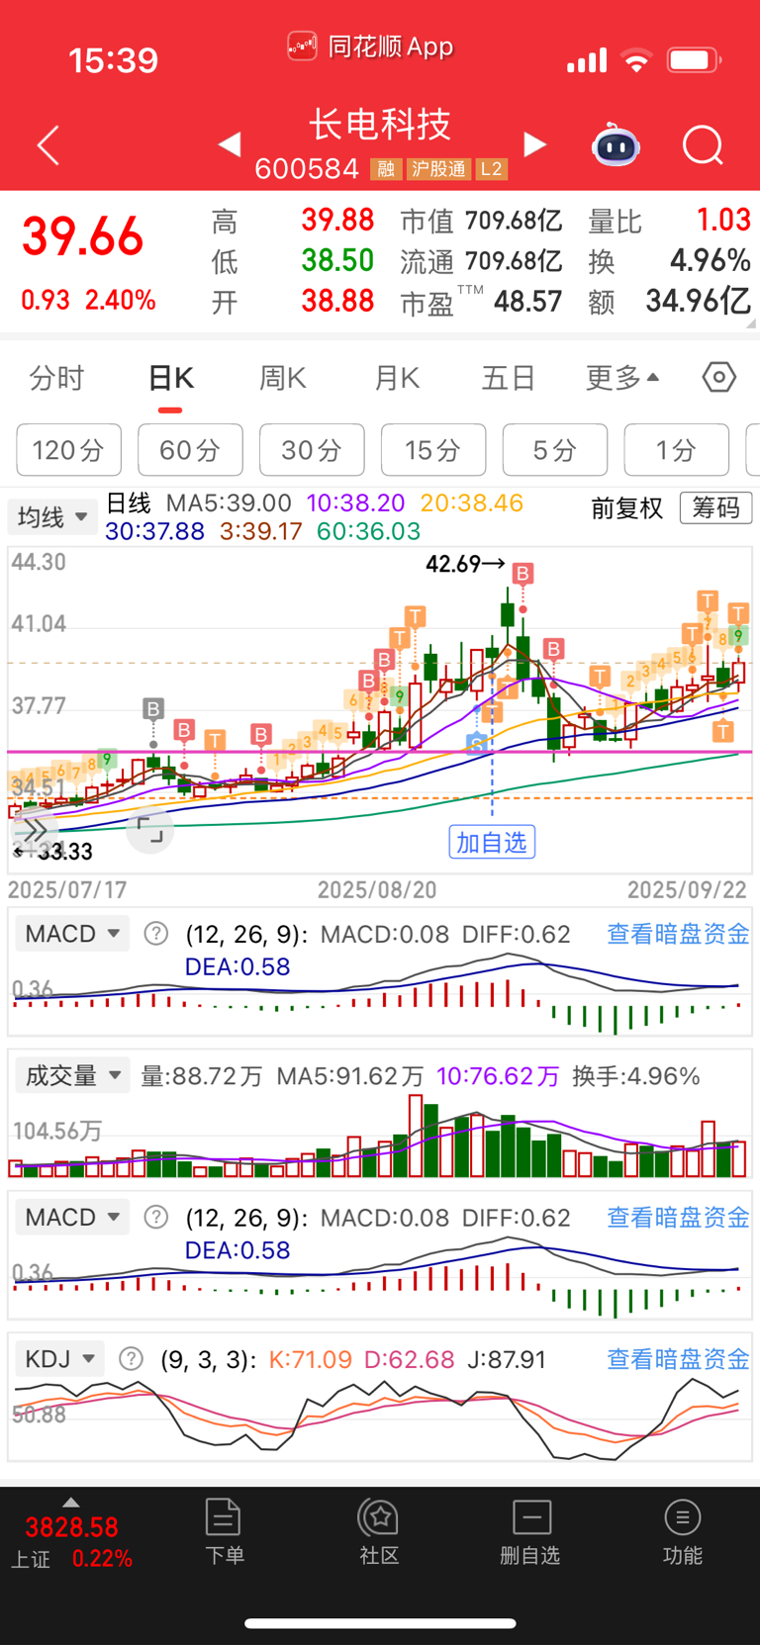760x1645 pixels.
Task: Open the first MACD indicator dropdown
Action: tap(72, 934)
